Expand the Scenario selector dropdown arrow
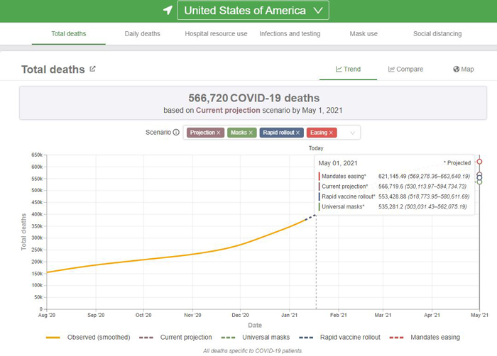The image size is (497, 356). (353, 133)
